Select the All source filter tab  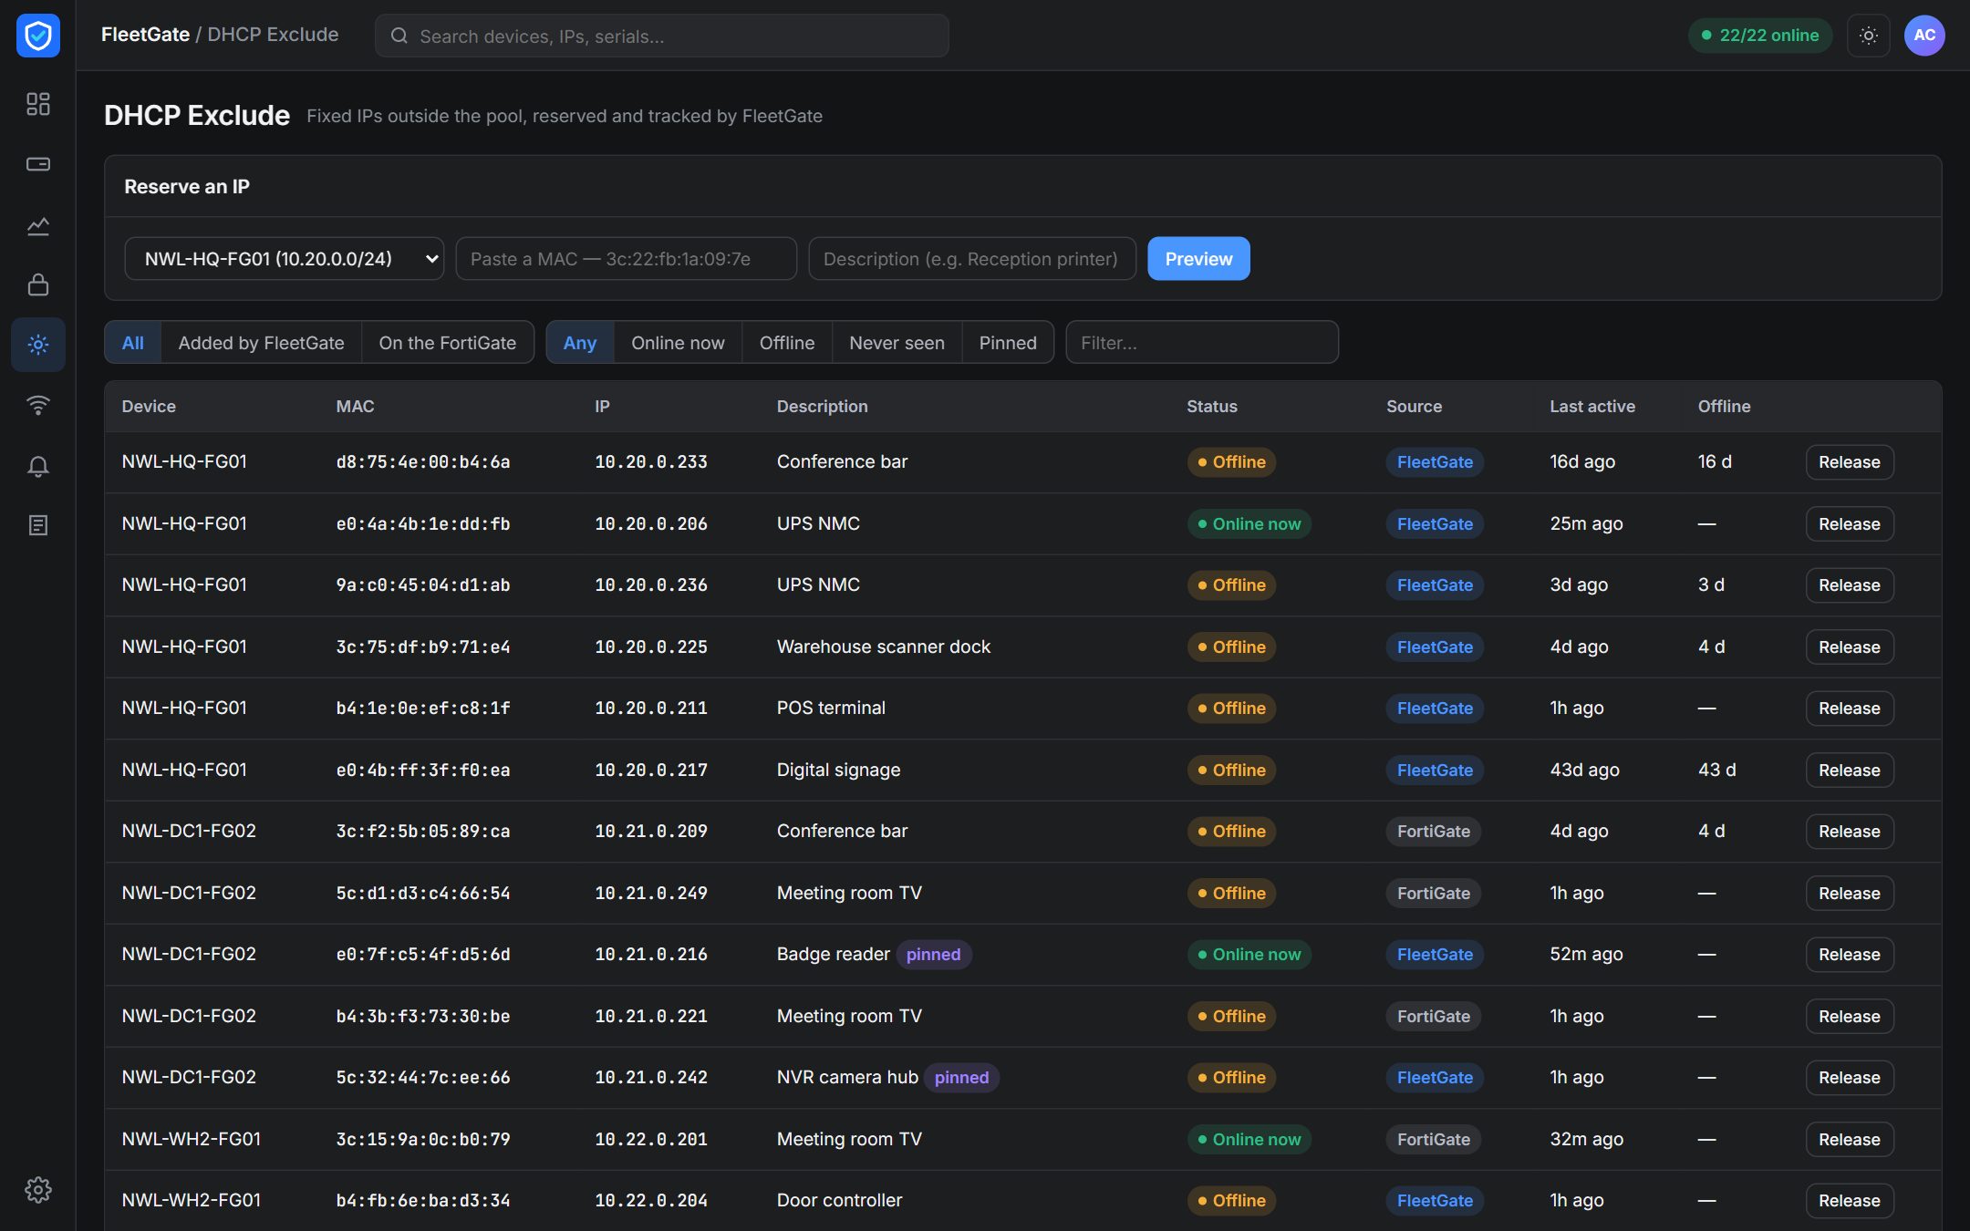133,343
